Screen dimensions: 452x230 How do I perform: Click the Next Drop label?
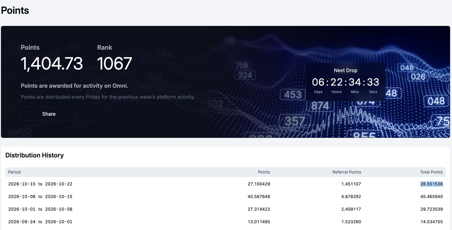[x=345, y=70]
